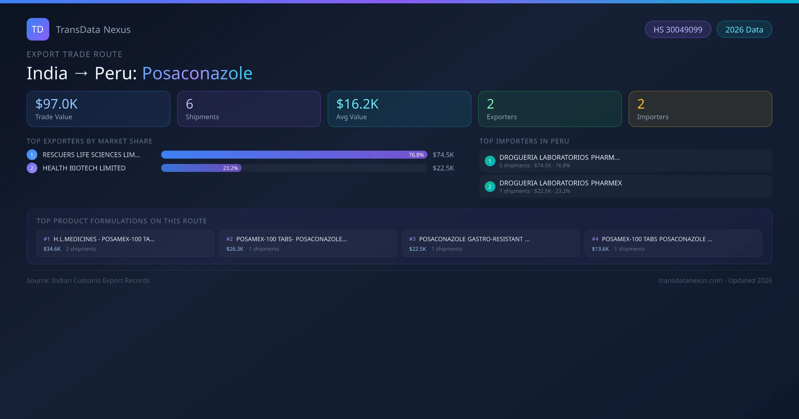799x419 pixels.
Task: Open the 2 Importers stat card
Action: pyautogui.click(x=700, y=109)
